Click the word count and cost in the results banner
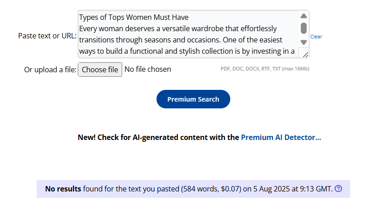 pyautogui.click(x=211, y=189)
